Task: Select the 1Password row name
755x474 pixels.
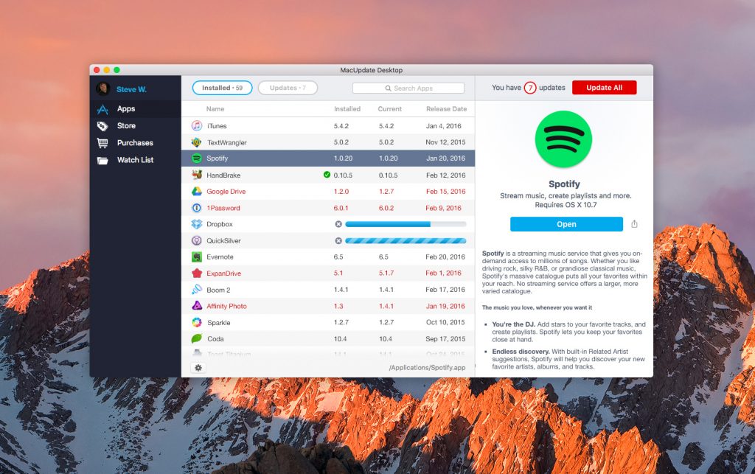Action: (x=223, y=208)
